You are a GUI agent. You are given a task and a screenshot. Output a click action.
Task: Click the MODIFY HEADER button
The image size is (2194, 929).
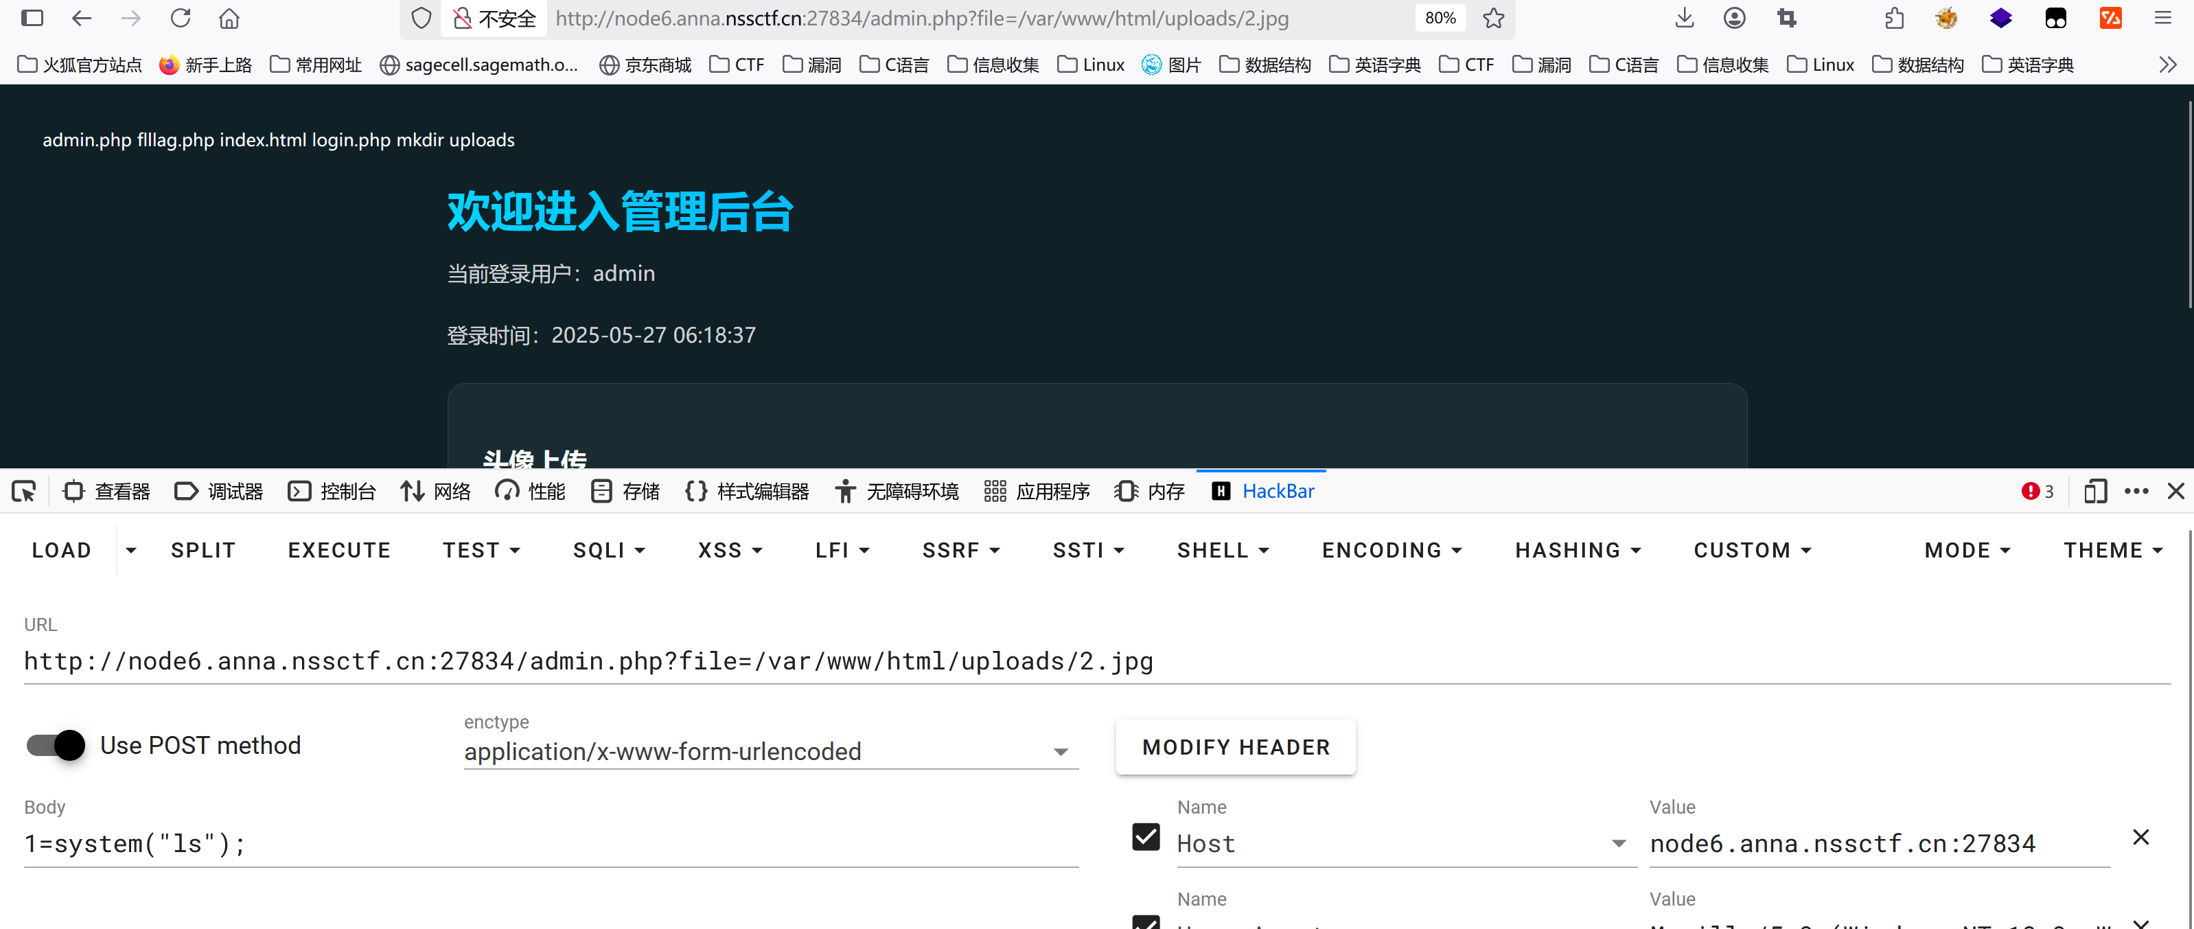[x=1235, y=747]
